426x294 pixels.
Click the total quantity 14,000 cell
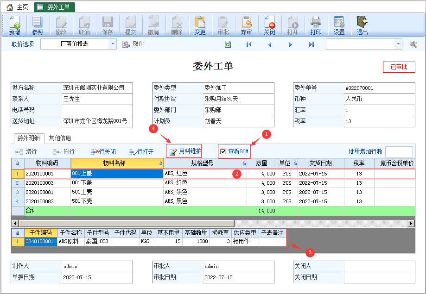coord(262,211)
